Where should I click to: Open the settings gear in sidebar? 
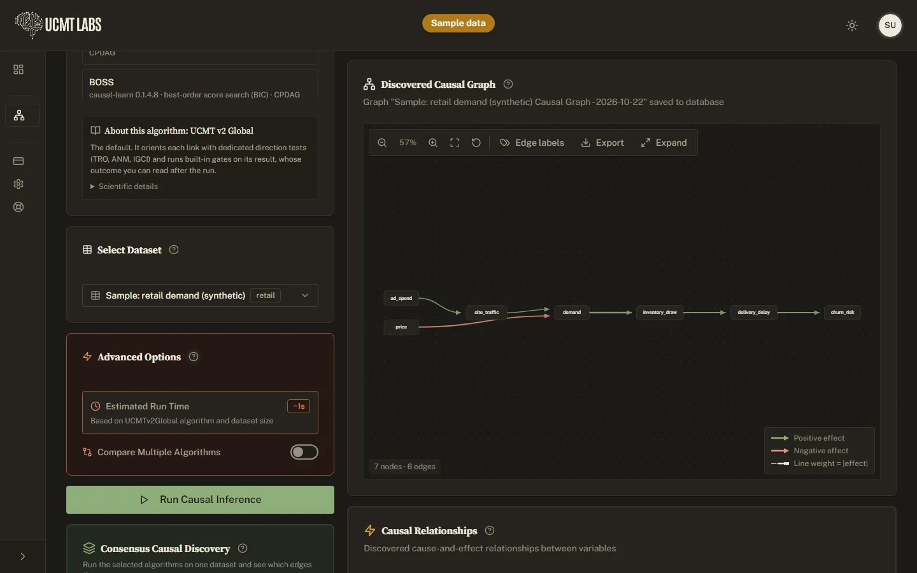(18, 184)
